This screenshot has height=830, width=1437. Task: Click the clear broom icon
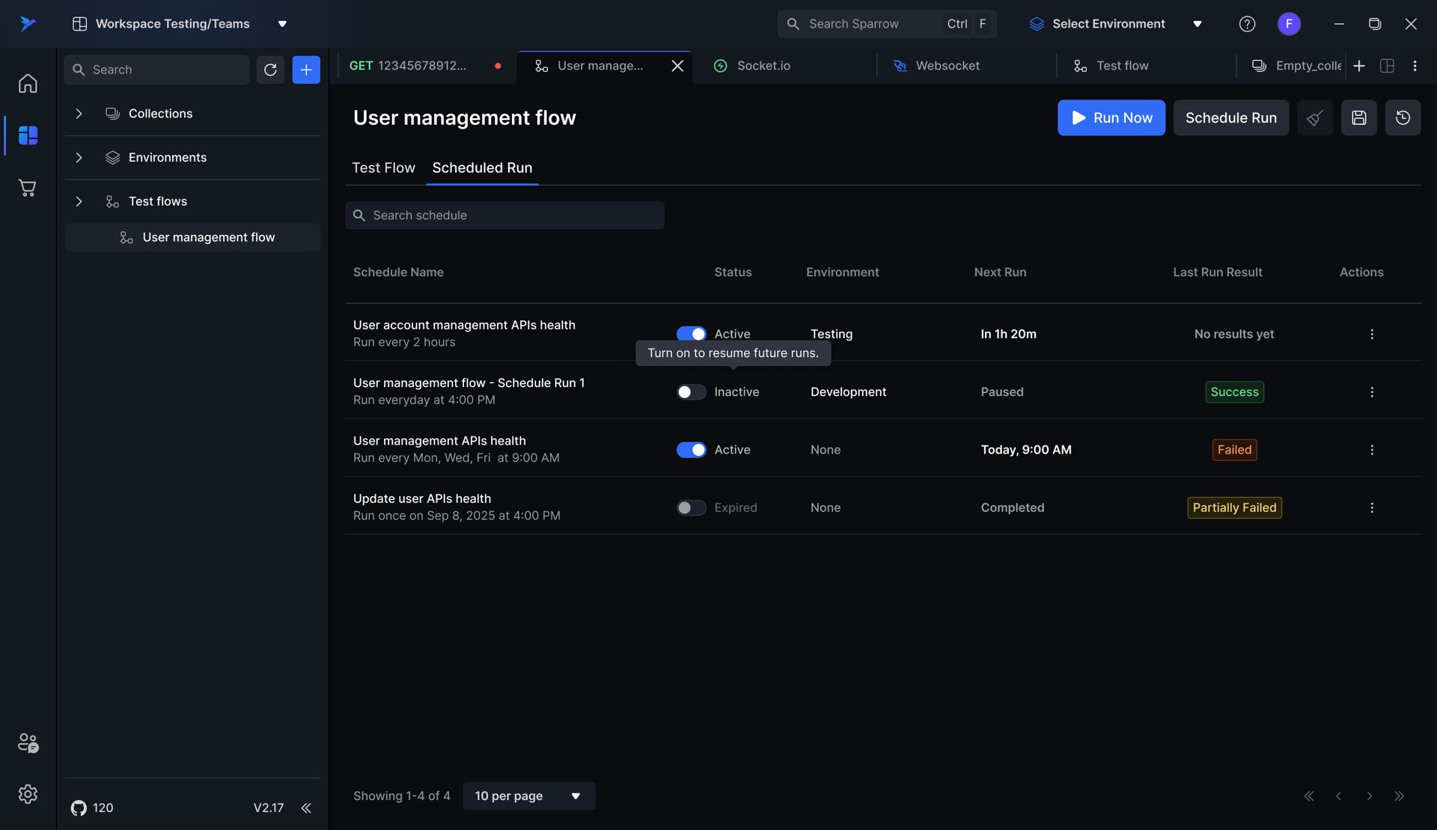point(1314,118)
